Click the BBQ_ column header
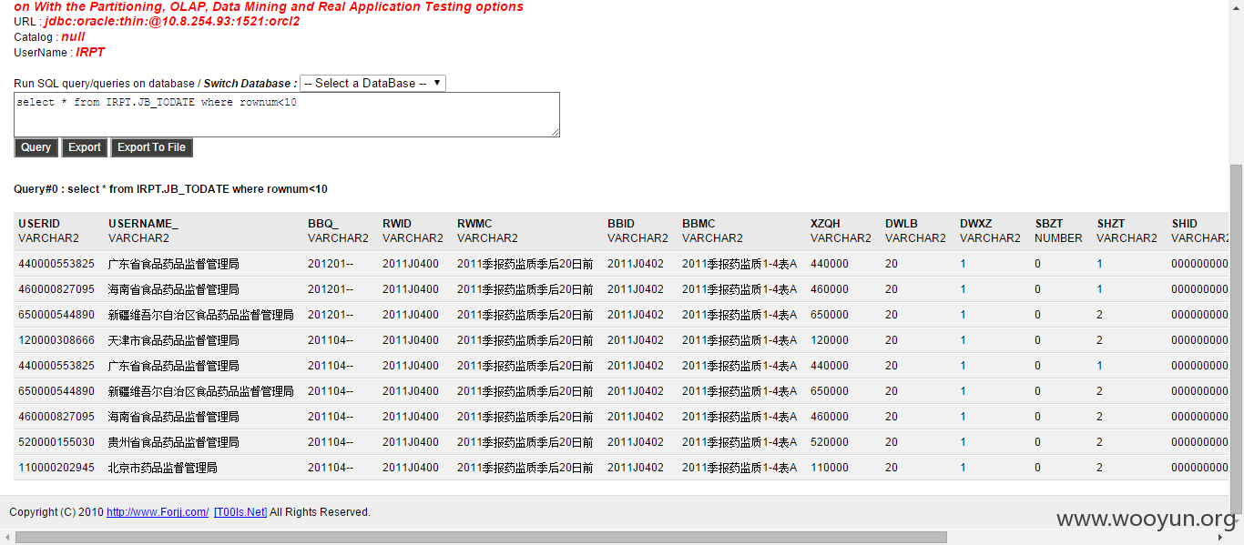This screenshot has width=1244, height=545. [323, 224]
